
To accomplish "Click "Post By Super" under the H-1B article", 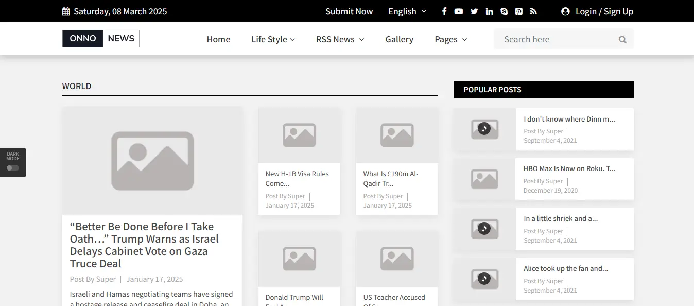I will coord(285,196).
